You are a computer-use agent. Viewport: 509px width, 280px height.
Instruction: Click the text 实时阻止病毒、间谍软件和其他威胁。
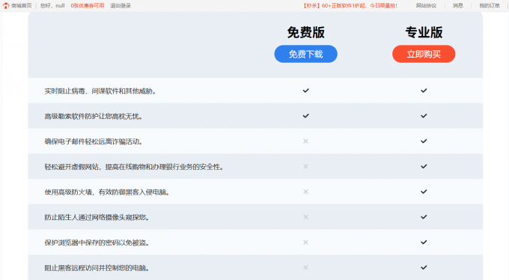100,91
